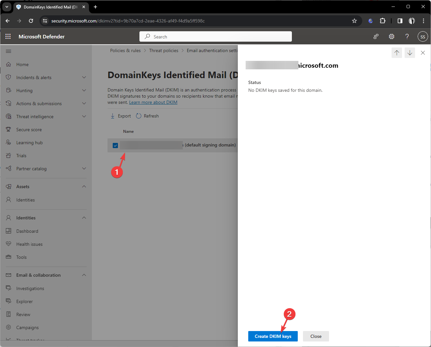
Task: Open Email authentication settings breadcrumb
Action: [212, 50]
